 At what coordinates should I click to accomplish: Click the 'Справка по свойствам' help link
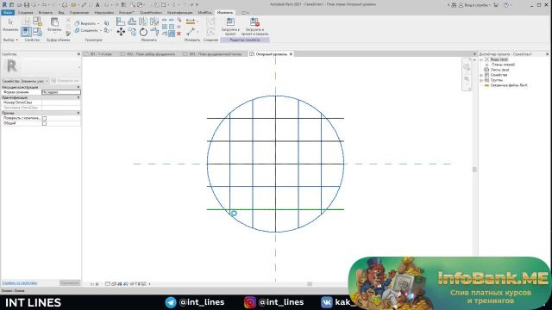pyautogui.click(x=19, y=283)
